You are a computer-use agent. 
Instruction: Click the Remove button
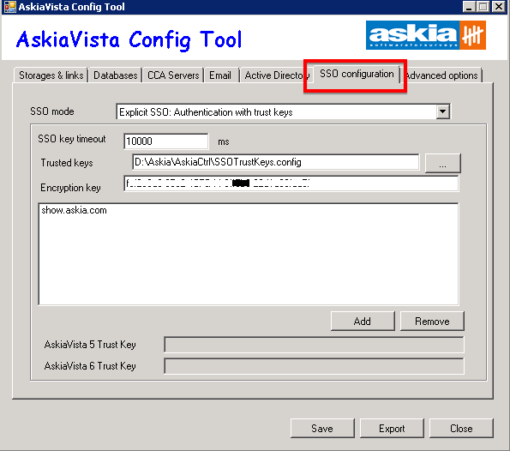pos(432,322)
